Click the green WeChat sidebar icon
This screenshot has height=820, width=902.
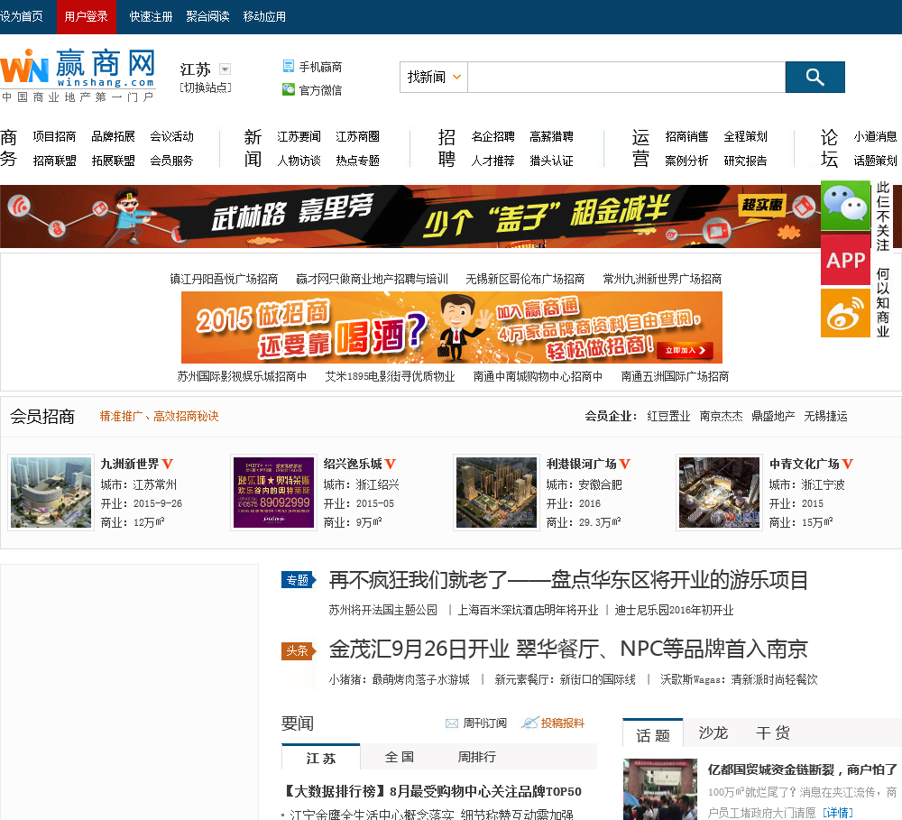[845, 206]
